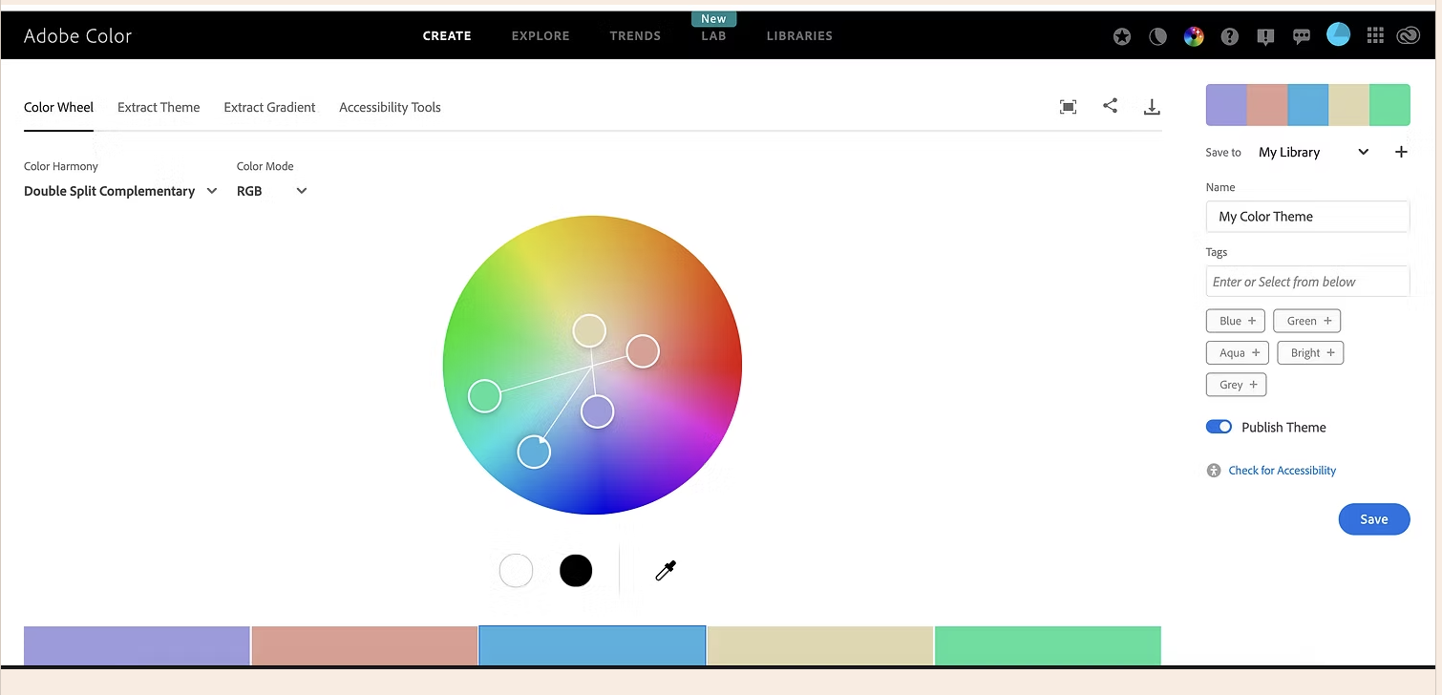The width and height of the screenshot is (1442, 695).
Task: Open Check for Accessibility link
Action: [1282, 471]
